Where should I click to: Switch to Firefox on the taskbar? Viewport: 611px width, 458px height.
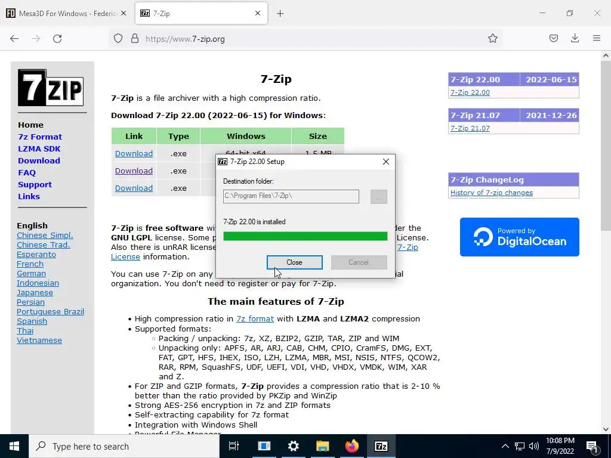point(351,446)
